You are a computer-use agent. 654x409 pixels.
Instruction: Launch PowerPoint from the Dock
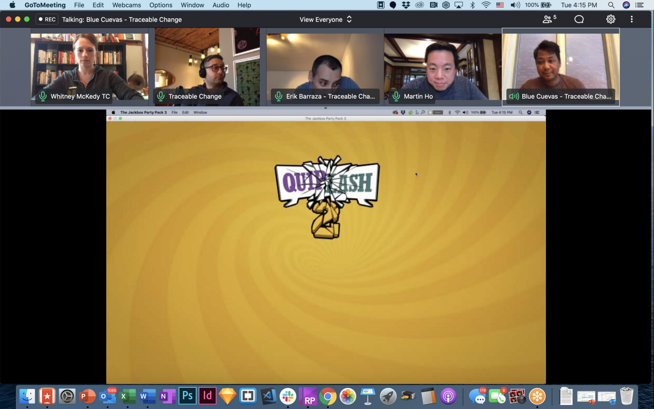point(87,396)
